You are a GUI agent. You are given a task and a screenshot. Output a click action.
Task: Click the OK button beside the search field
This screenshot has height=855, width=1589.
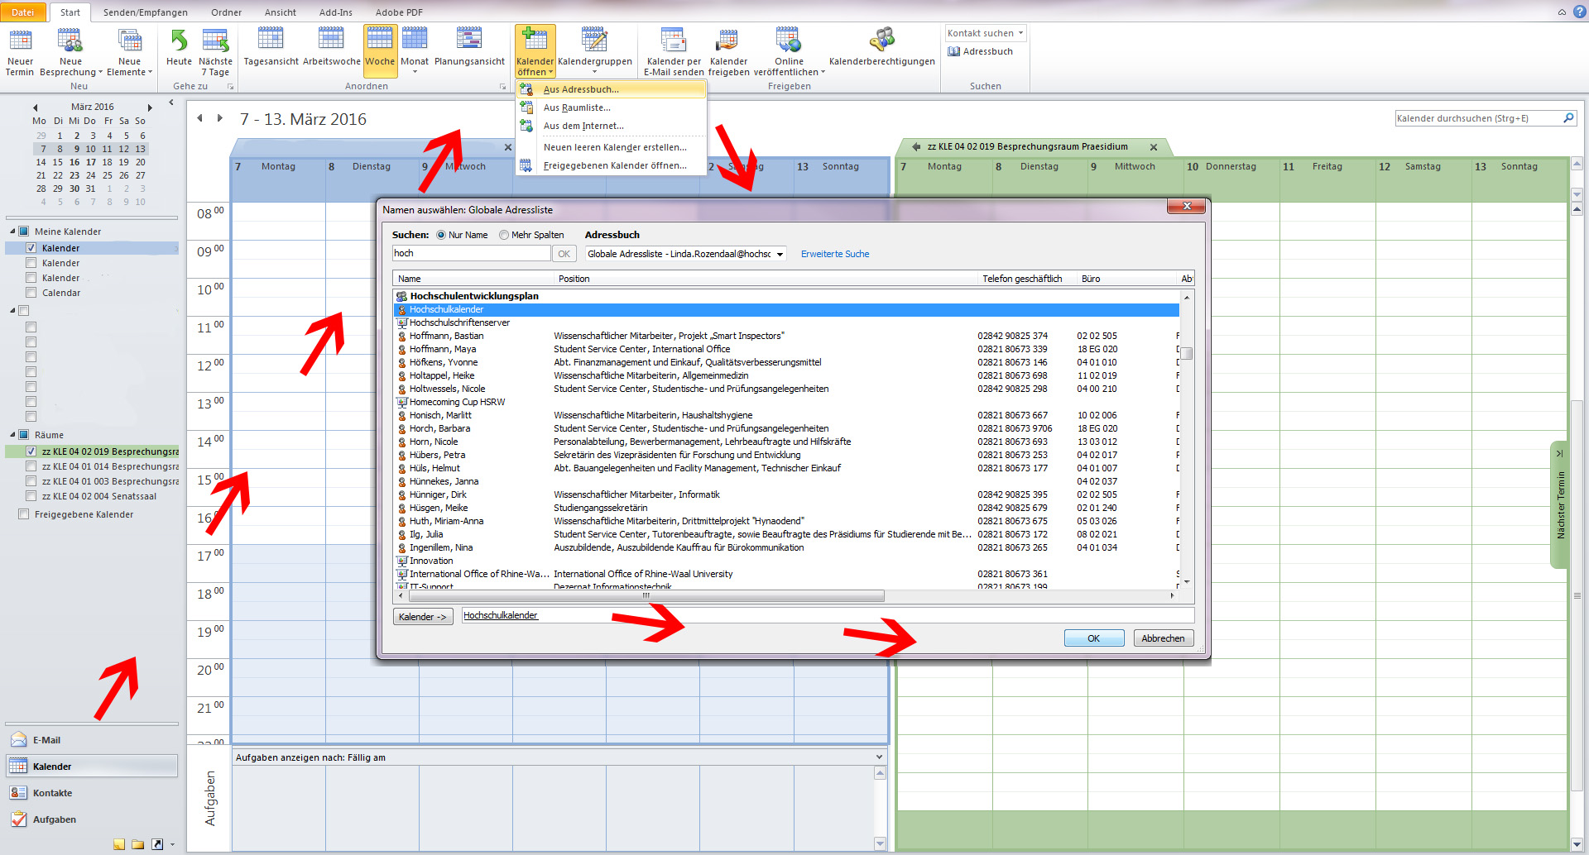click(x=564, y=254)
